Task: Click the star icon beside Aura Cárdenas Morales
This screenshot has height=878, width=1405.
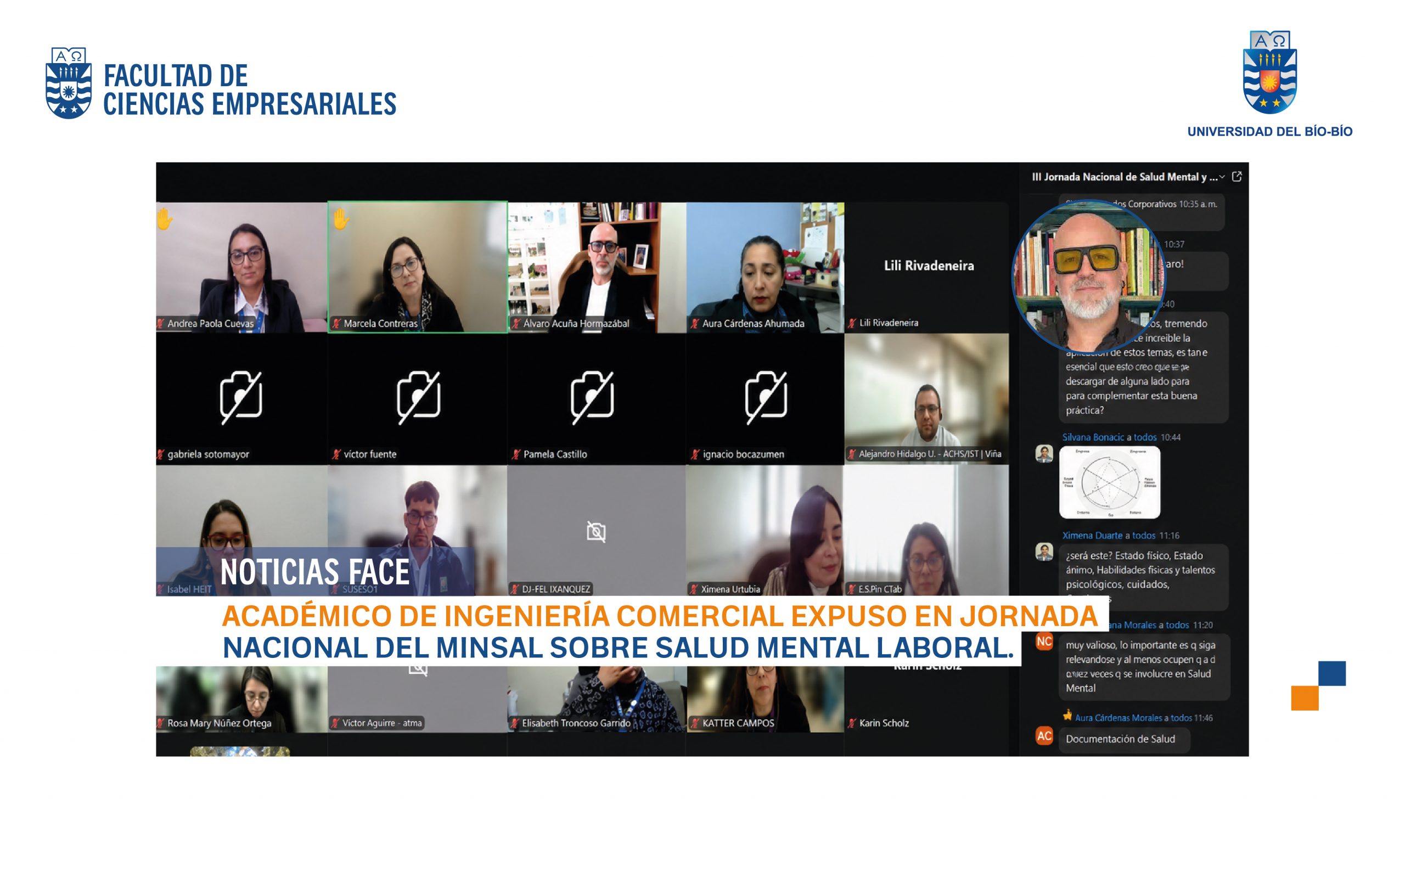Action: click(1067, 716)
